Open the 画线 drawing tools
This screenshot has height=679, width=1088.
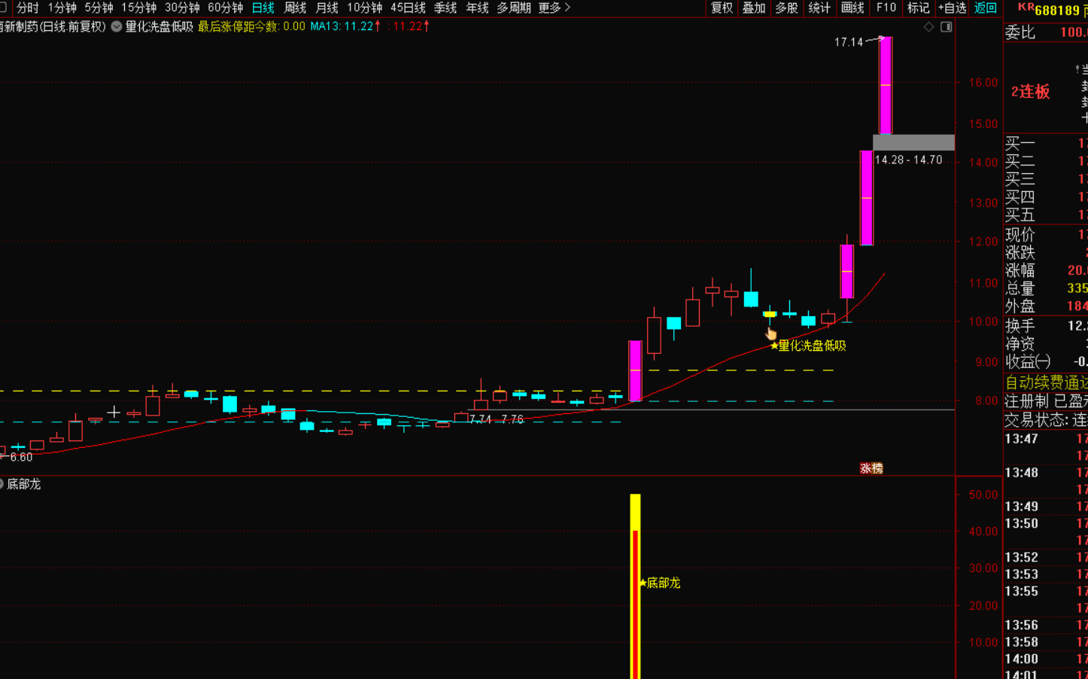[852, 8]
